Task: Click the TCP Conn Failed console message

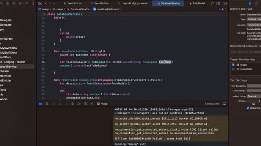Action: click(x=152, y=139)
